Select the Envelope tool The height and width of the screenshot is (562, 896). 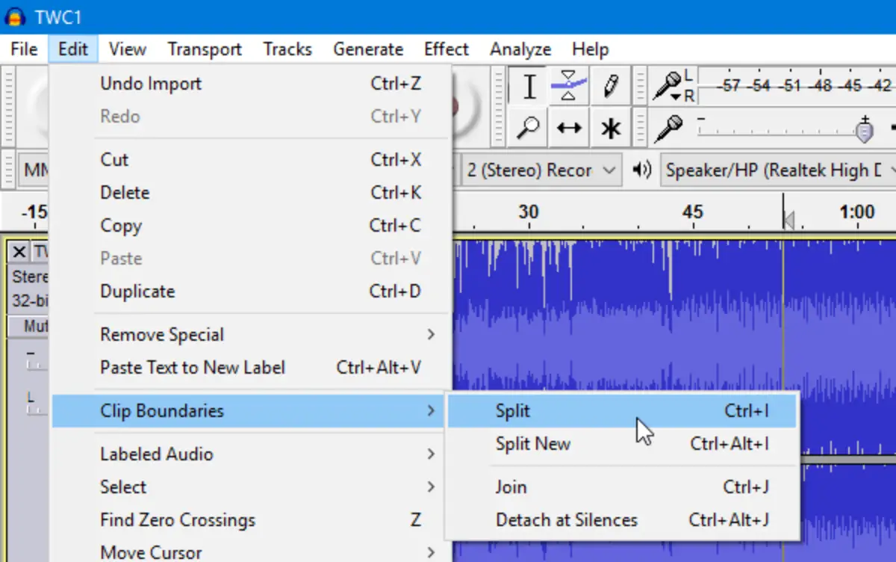[x=569, y=87]
